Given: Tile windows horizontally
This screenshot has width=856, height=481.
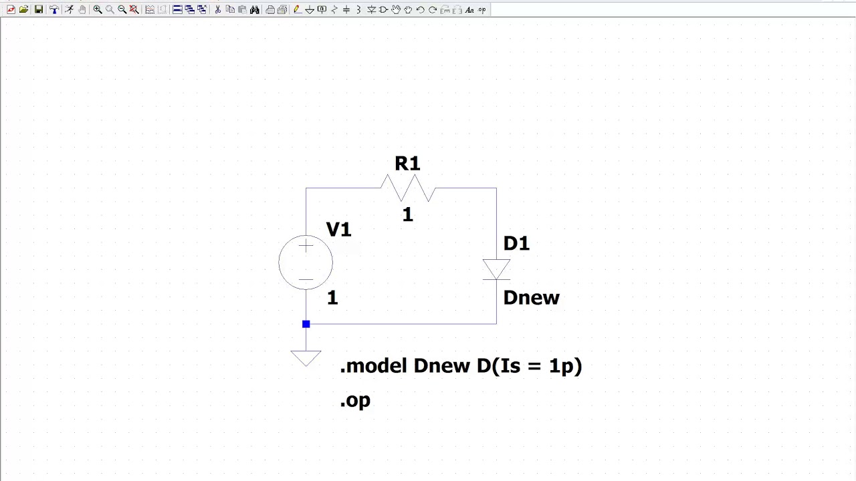Looking at the screenshot, I should [177, 9].
